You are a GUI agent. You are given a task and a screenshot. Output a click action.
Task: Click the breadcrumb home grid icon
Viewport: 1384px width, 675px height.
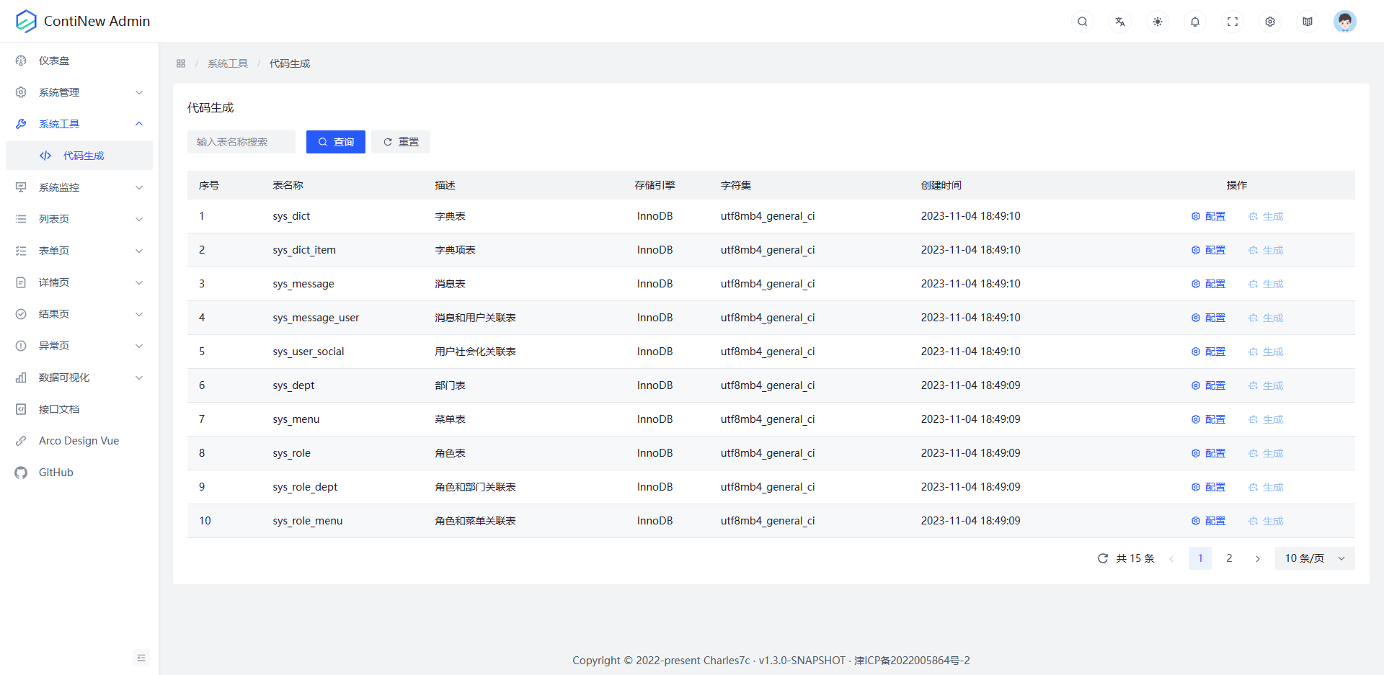click(x=181, y=63)
